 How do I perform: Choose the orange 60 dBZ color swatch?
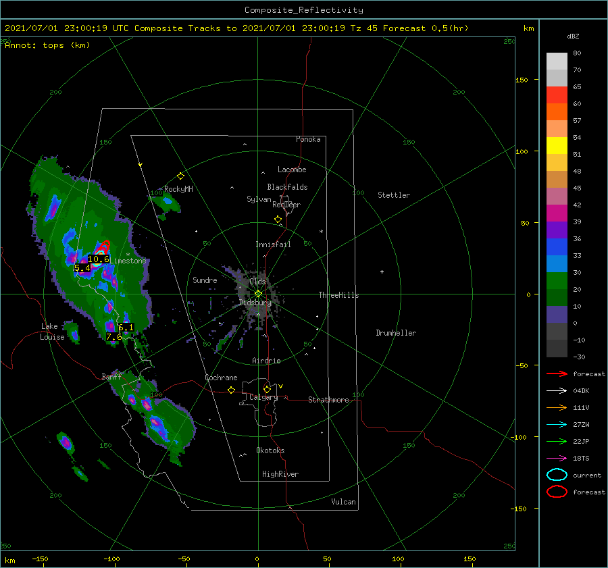pyautogui.click(x=557, y=111)
